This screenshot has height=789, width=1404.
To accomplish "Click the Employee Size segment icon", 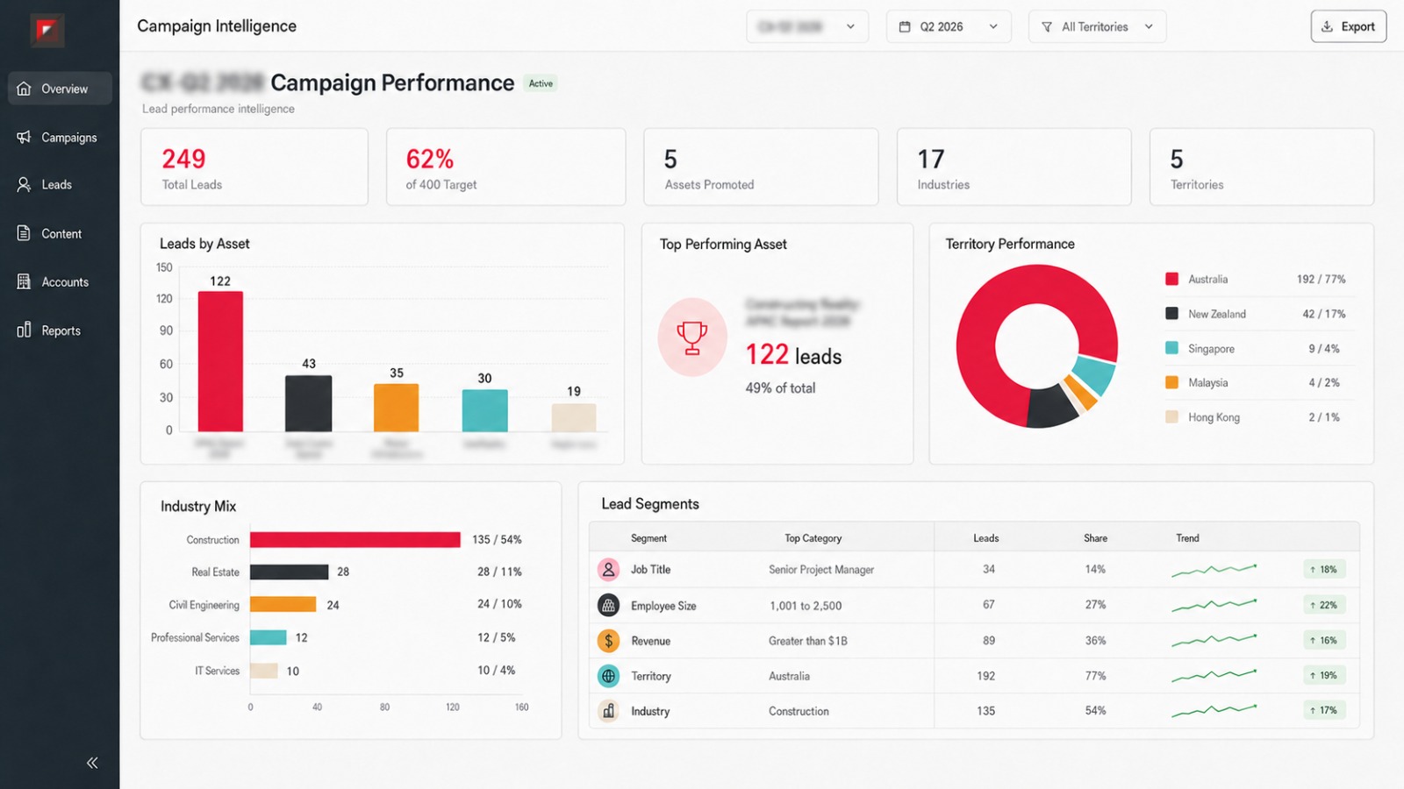I will 608,605.
